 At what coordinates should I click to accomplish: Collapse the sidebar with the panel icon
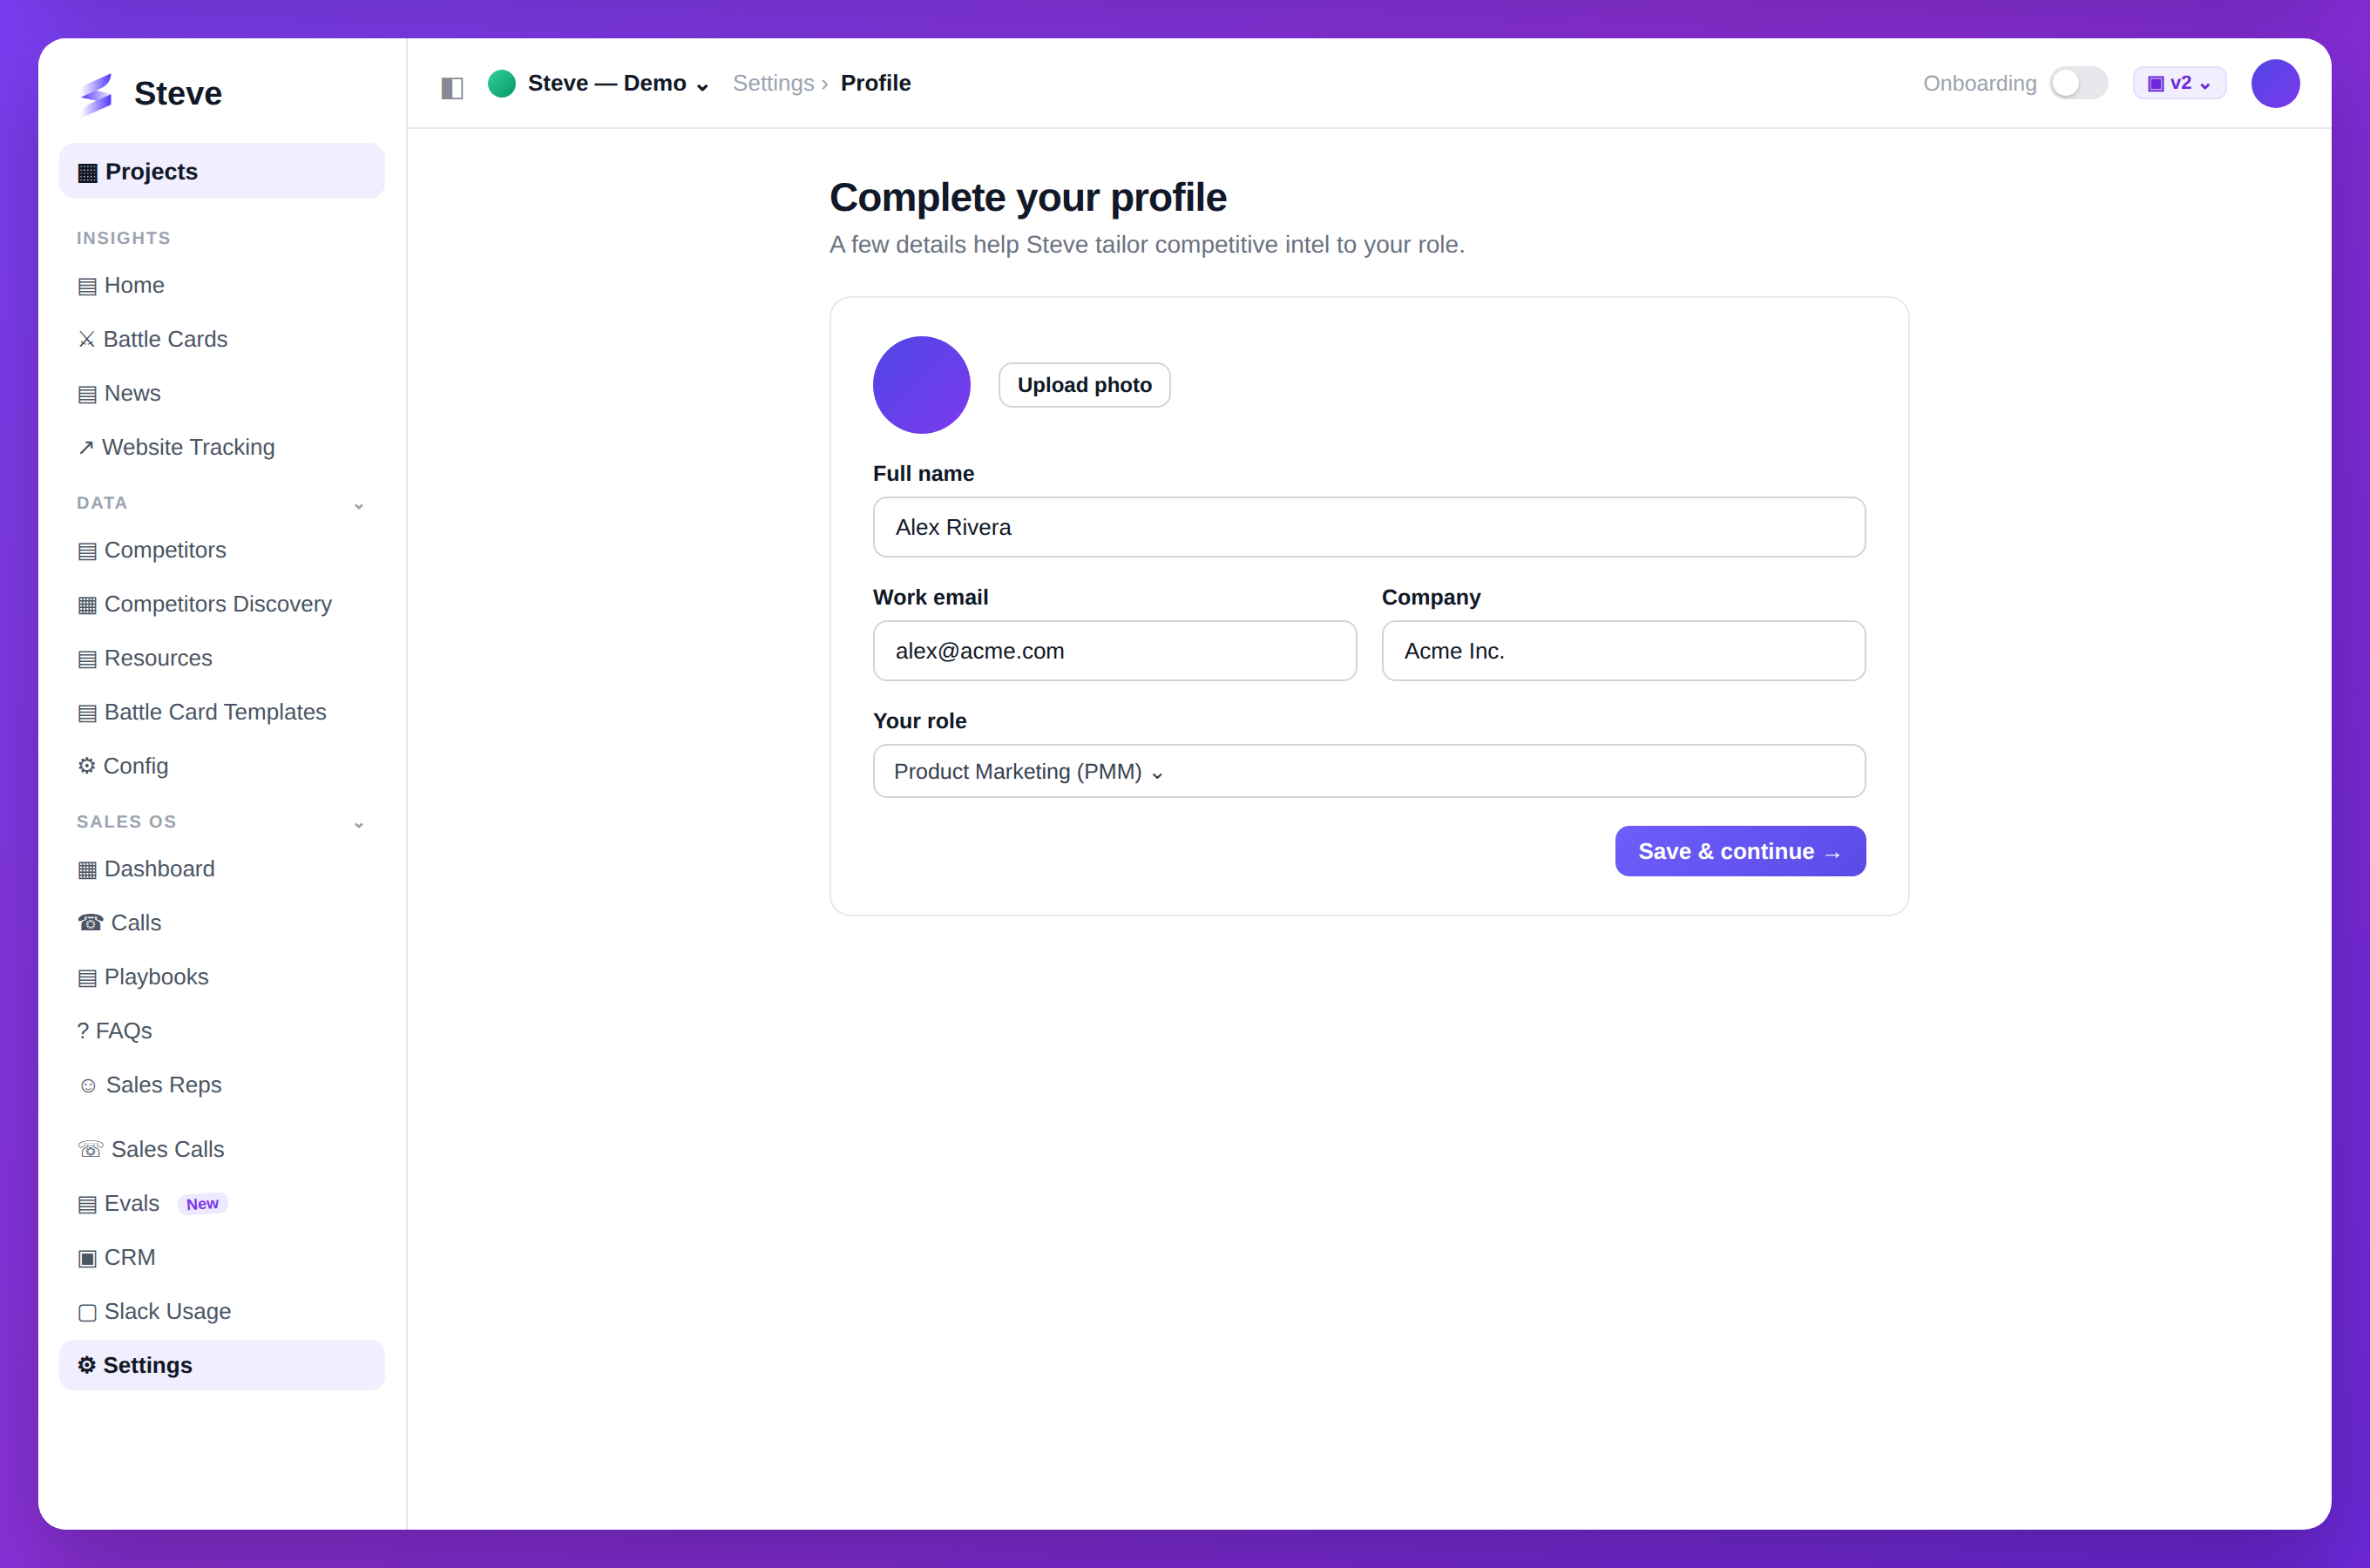tap(452, 87)
